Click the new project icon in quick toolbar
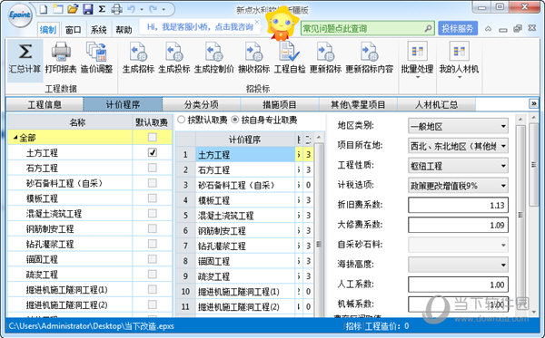 (58, 9)
